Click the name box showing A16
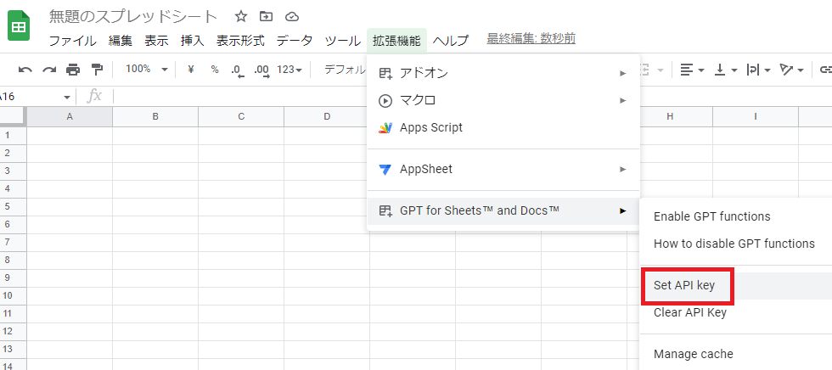Image resolution: width=832 pixels, height=370 pixels. click(32, 97)
